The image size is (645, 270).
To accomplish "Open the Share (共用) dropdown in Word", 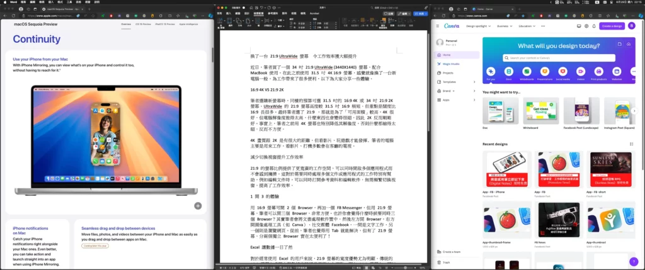I will (420, 14).
